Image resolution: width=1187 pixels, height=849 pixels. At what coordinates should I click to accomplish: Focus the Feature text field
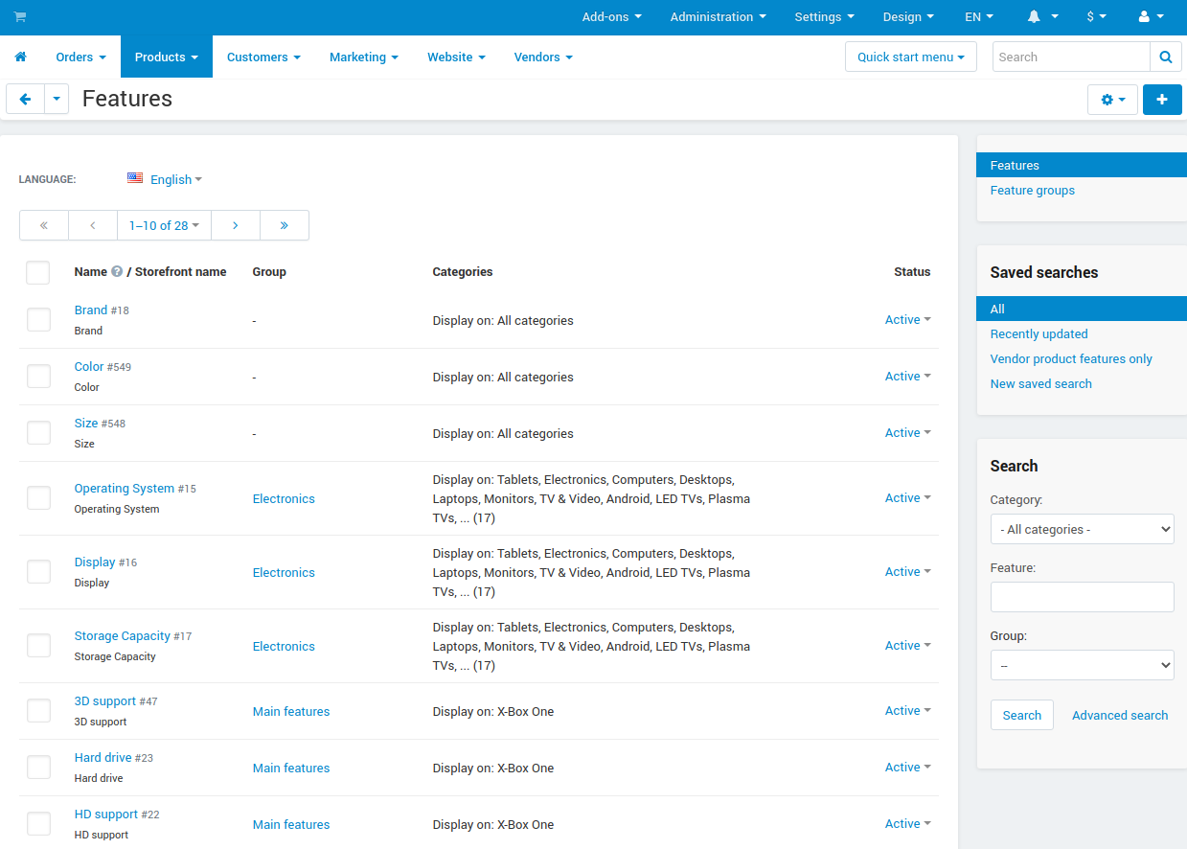click(x=1082, y=597)
